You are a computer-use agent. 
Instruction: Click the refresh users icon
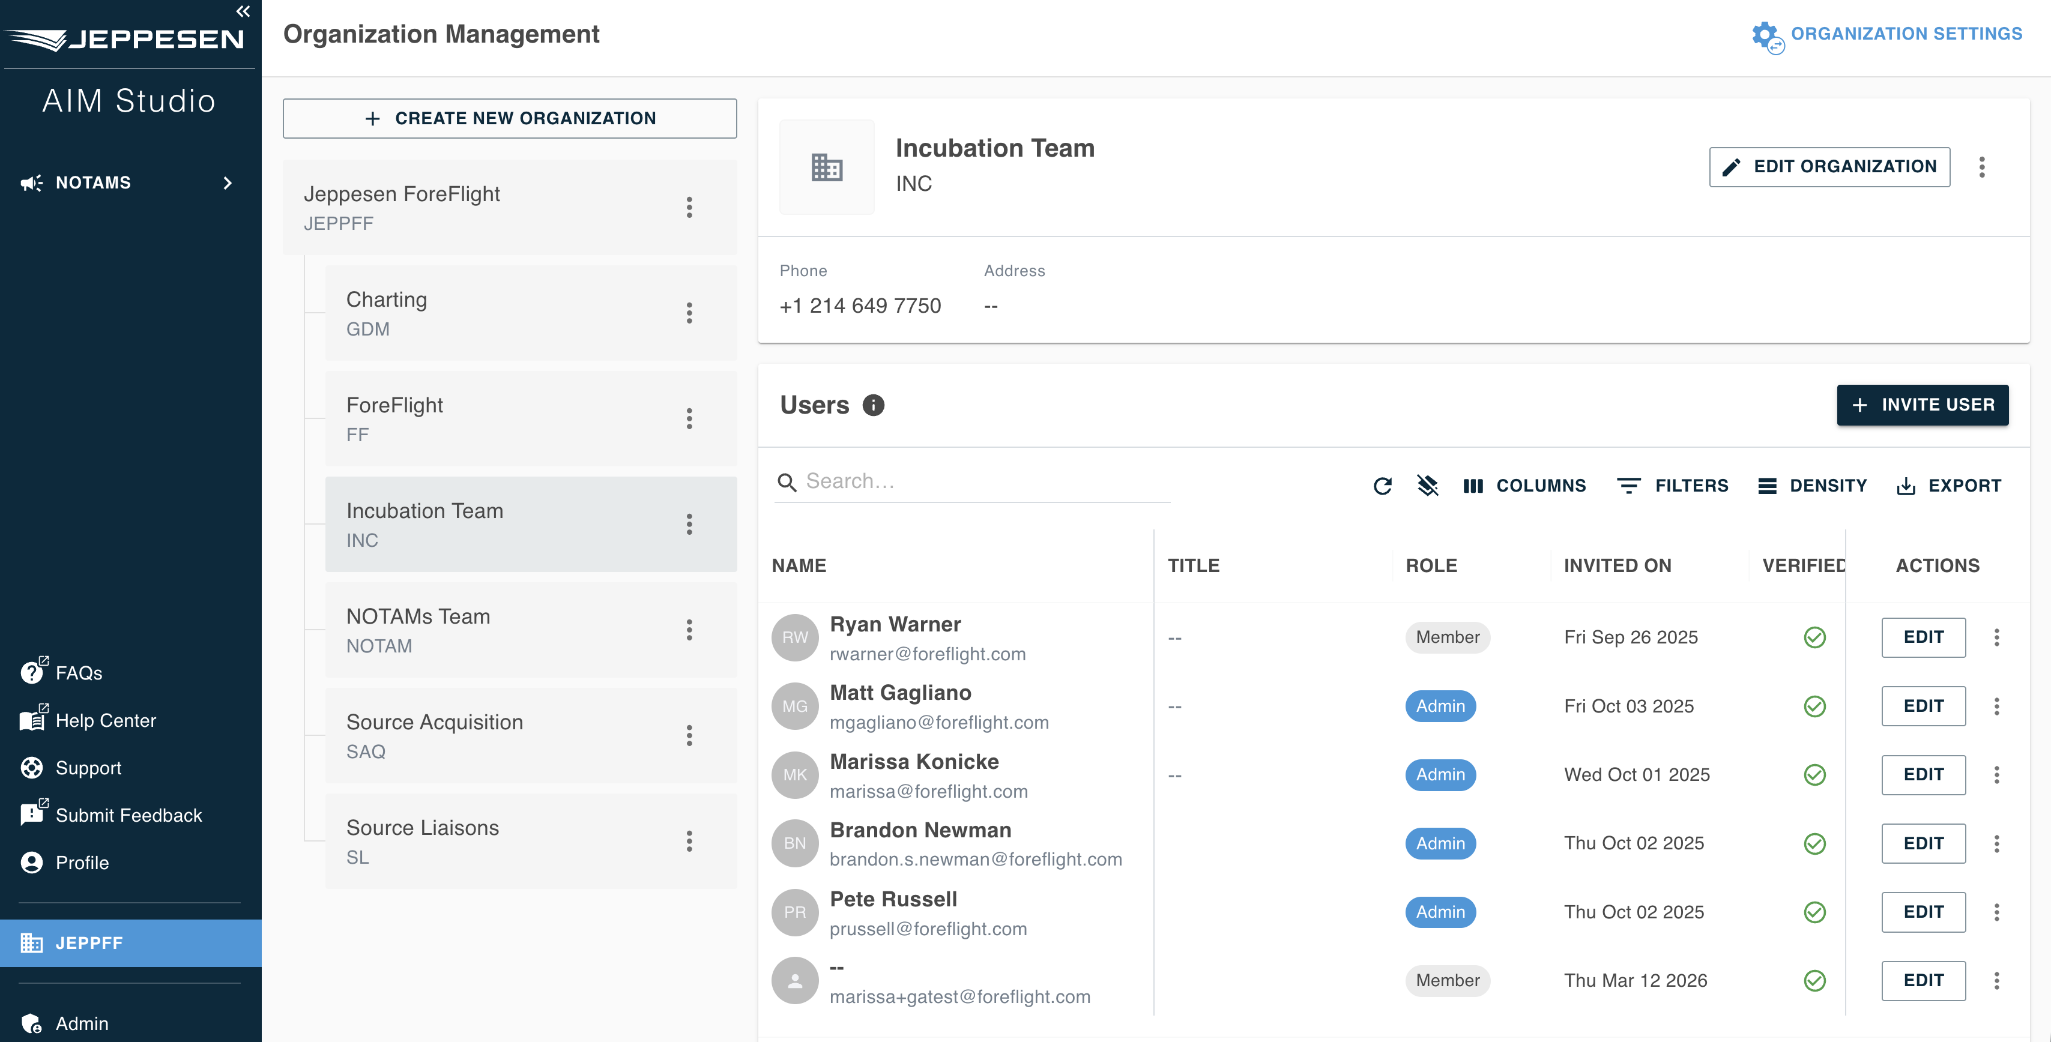coord(1383,486)
